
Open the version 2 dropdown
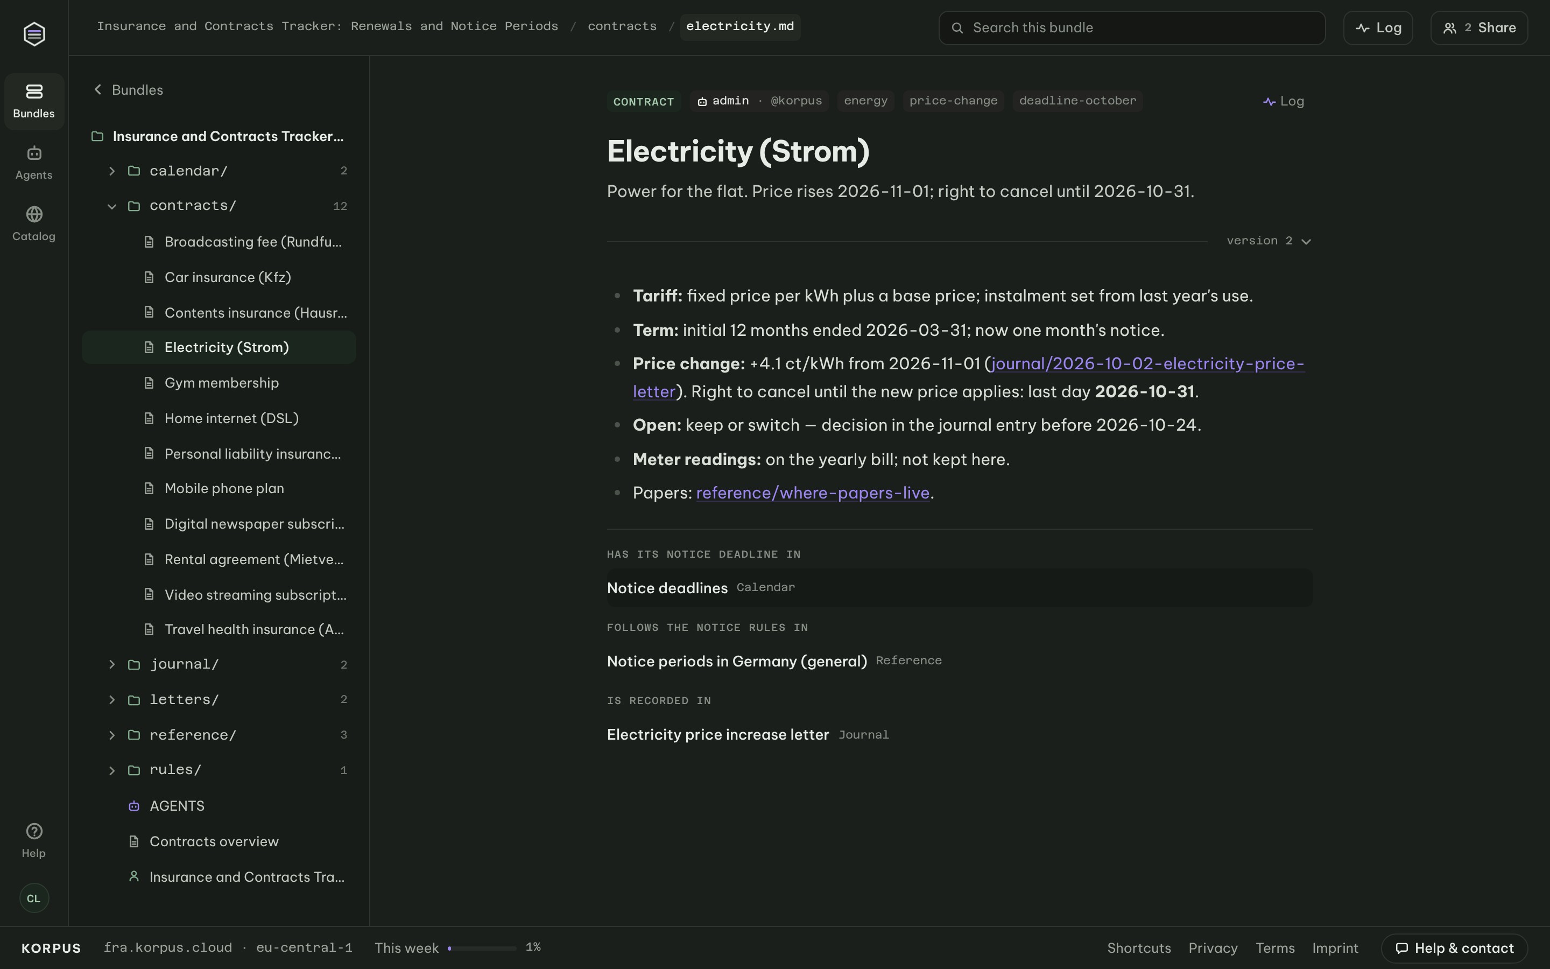coord(1269,241)
